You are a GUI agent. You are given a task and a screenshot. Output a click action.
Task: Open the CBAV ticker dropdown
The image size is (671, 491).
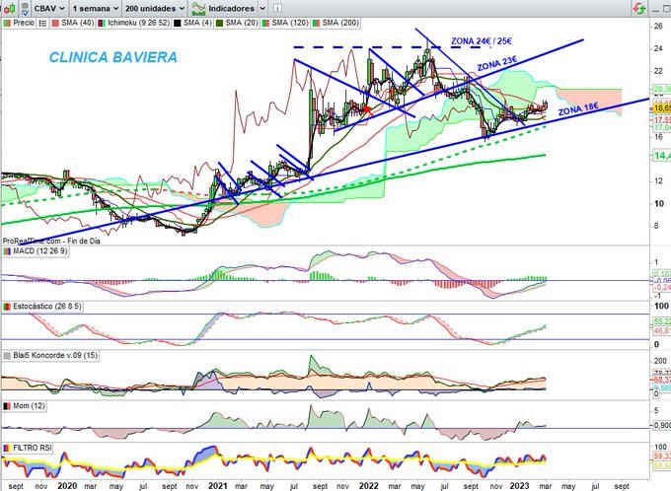tap(49, 8)
